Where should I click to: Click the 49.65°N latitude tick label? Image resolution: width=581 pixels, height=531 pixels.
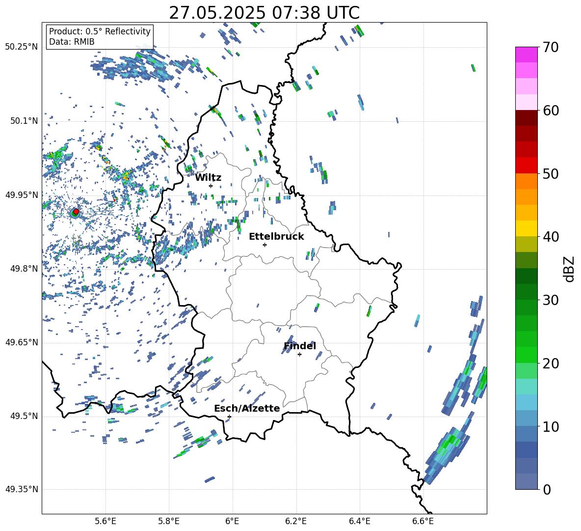[x=22, y=342]
